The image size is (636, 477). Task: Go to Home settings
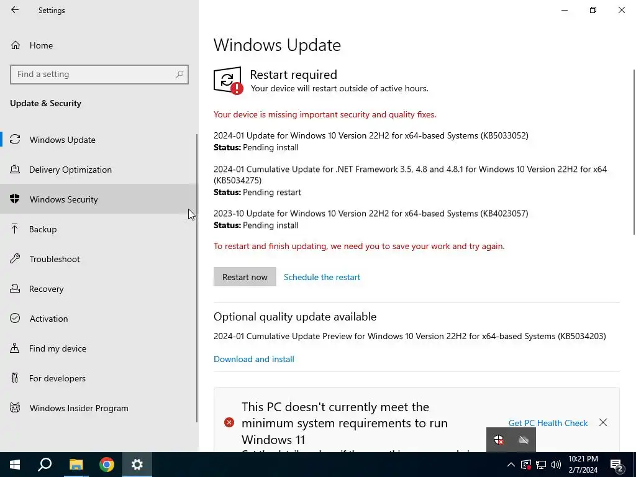(x=41, y=45)
